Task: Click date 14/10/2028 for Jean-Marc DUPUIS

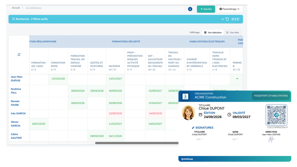Action: [x=58, y=79]
